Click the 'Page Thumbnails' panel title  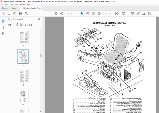pos(15,19)
